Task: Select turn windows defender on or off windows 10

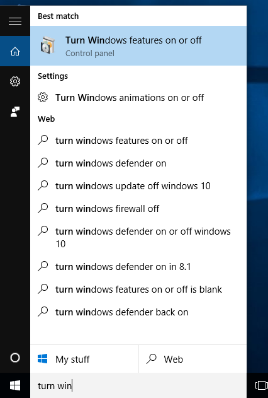Action: 138,238
